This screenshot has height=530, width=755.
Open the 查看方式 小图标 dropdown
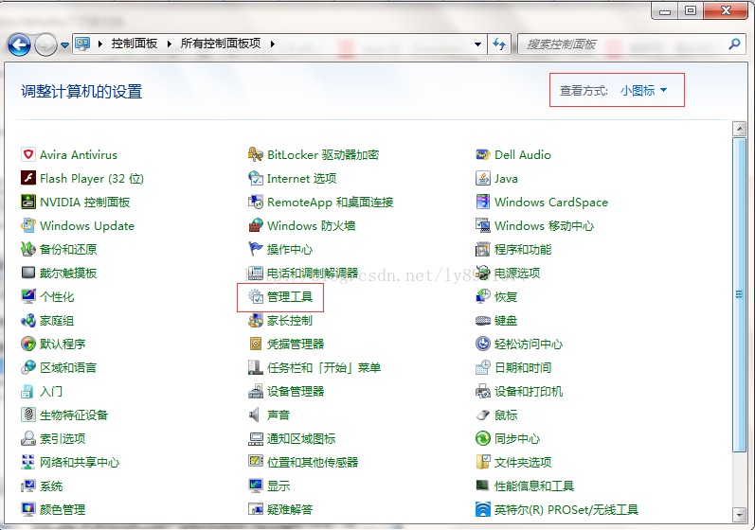643,91
